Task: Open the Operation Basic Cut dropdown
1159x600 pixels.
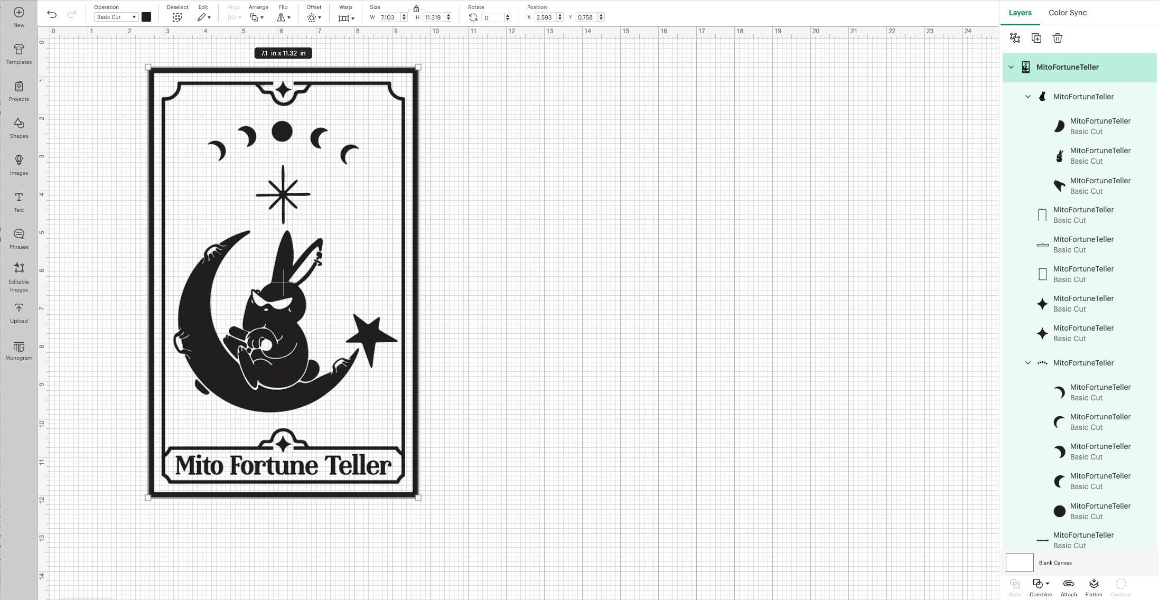Action: coord(116,17)
